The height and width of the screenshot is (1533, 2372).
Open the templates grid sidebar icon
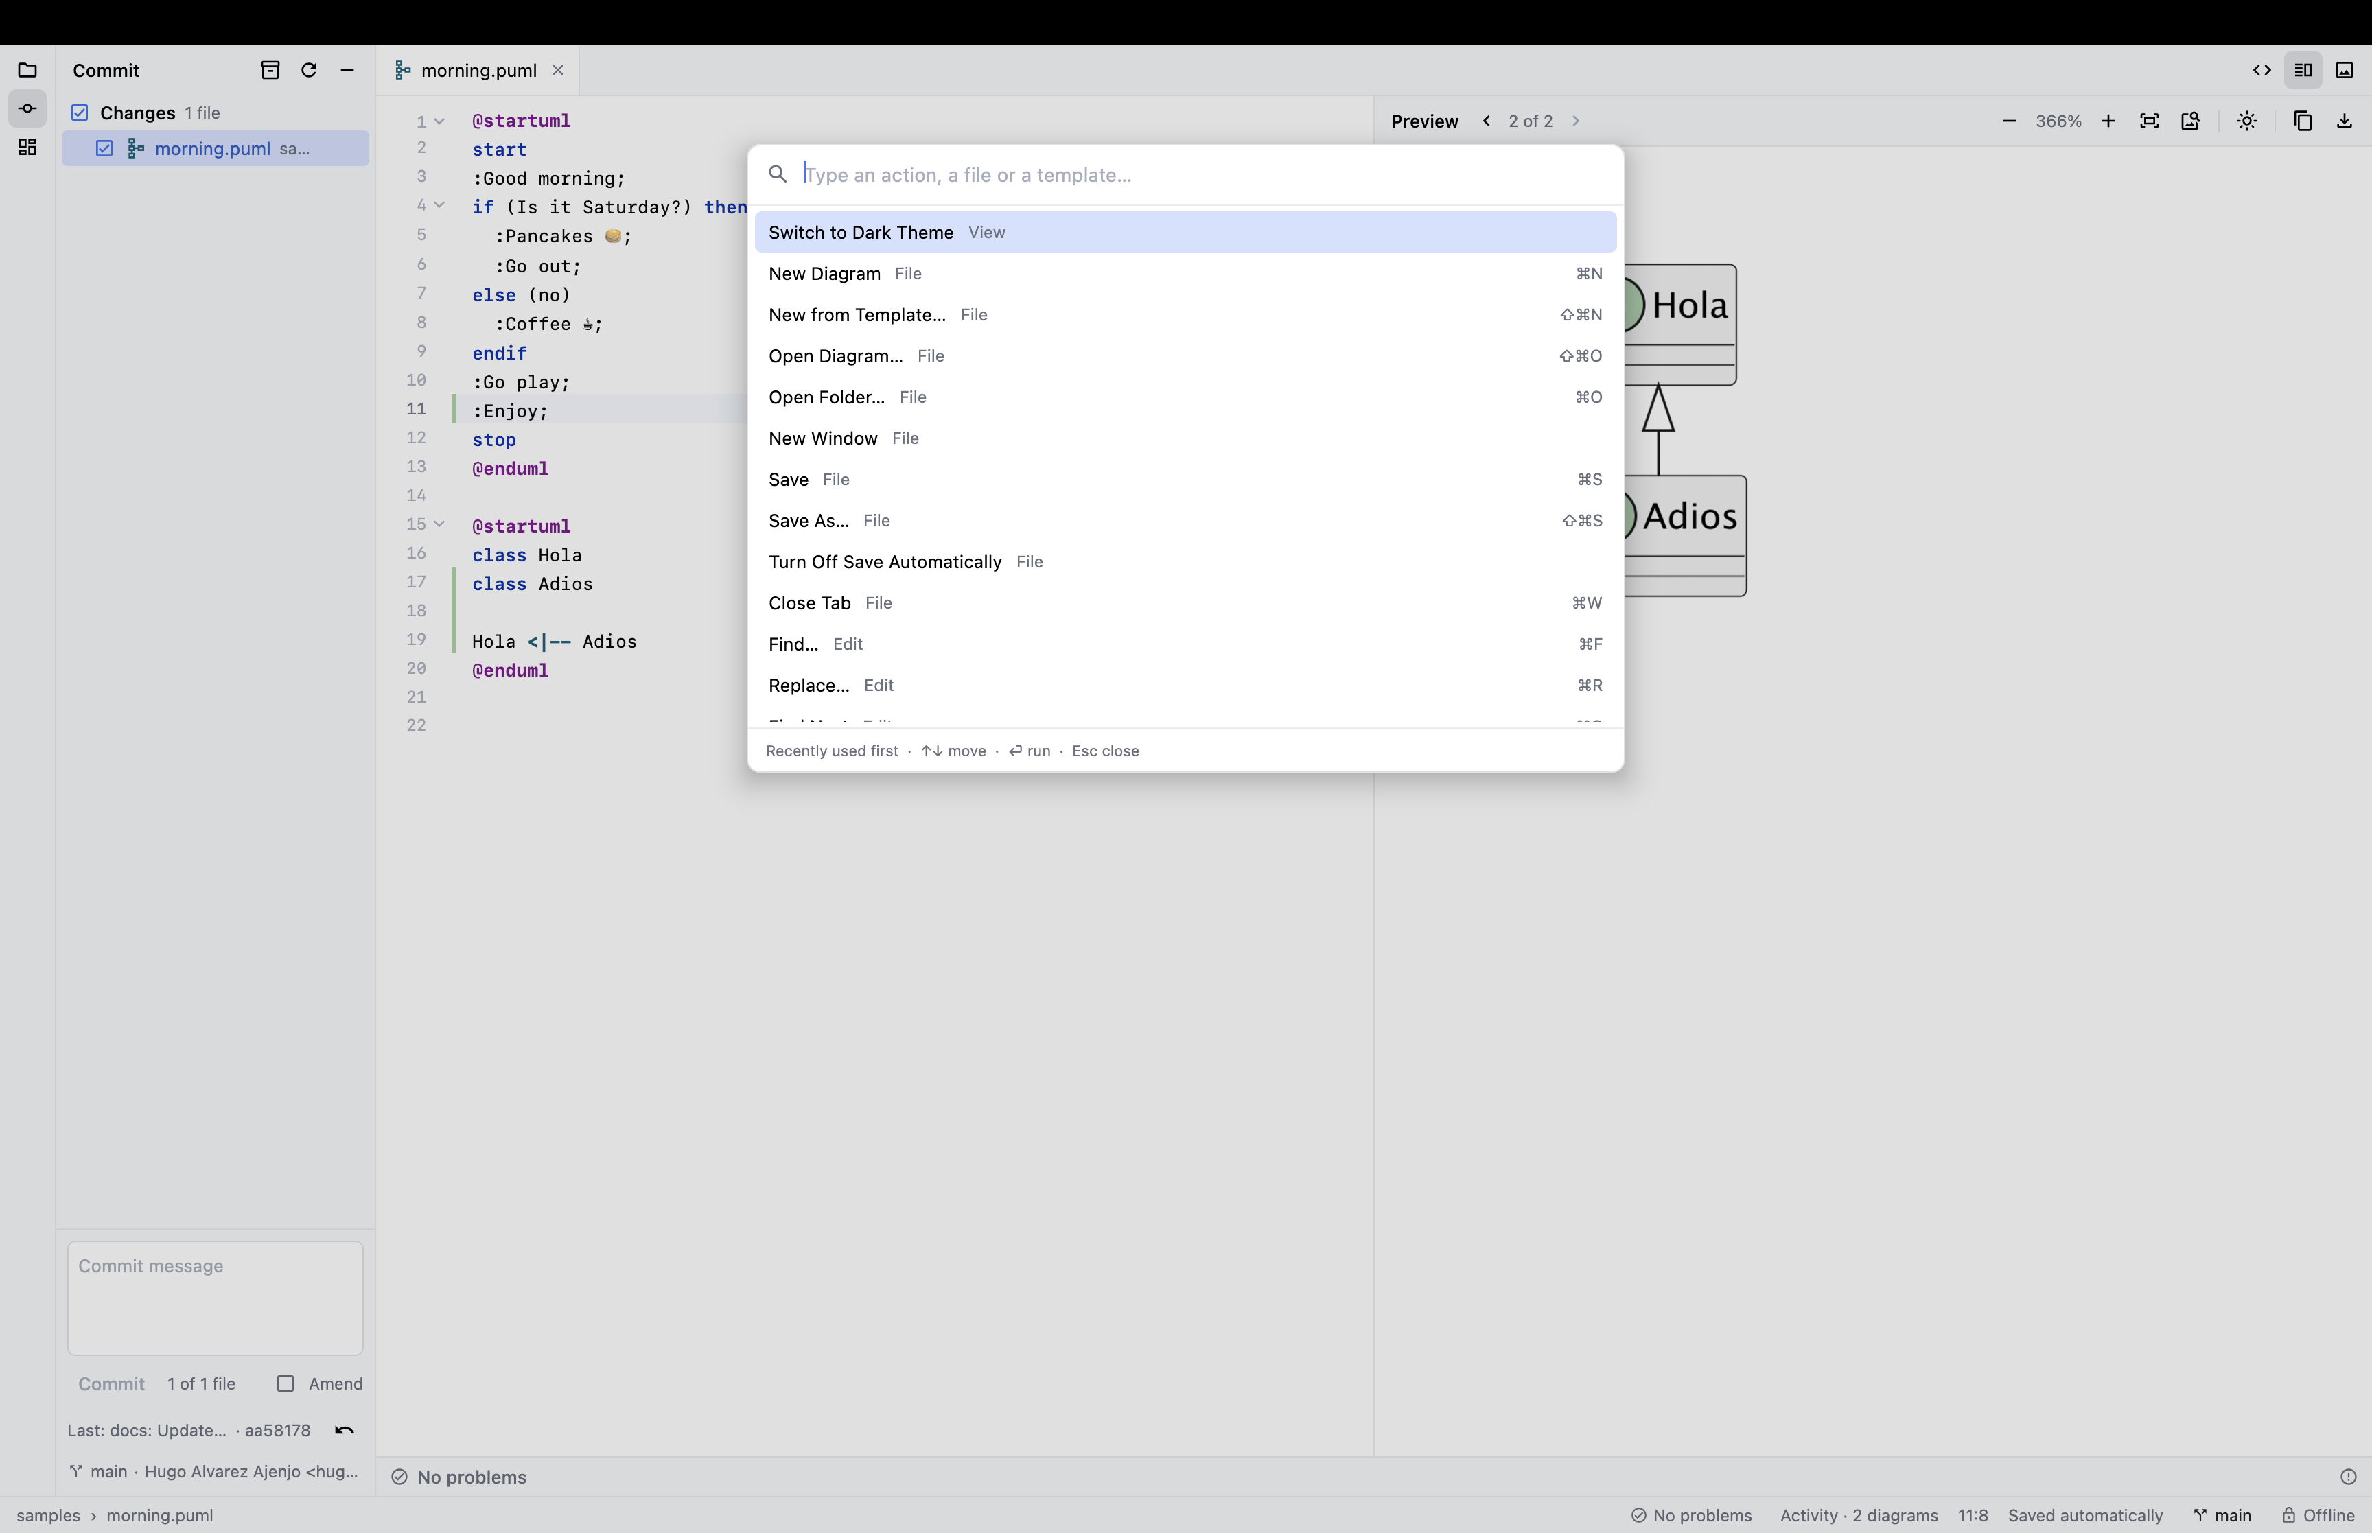click(x=28, y=148)
